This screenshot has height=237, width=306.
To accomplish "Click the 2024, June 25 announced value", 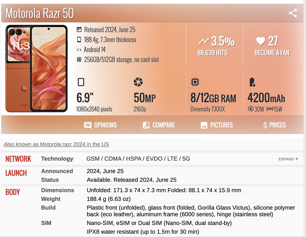I will click(x=105, y=171).
